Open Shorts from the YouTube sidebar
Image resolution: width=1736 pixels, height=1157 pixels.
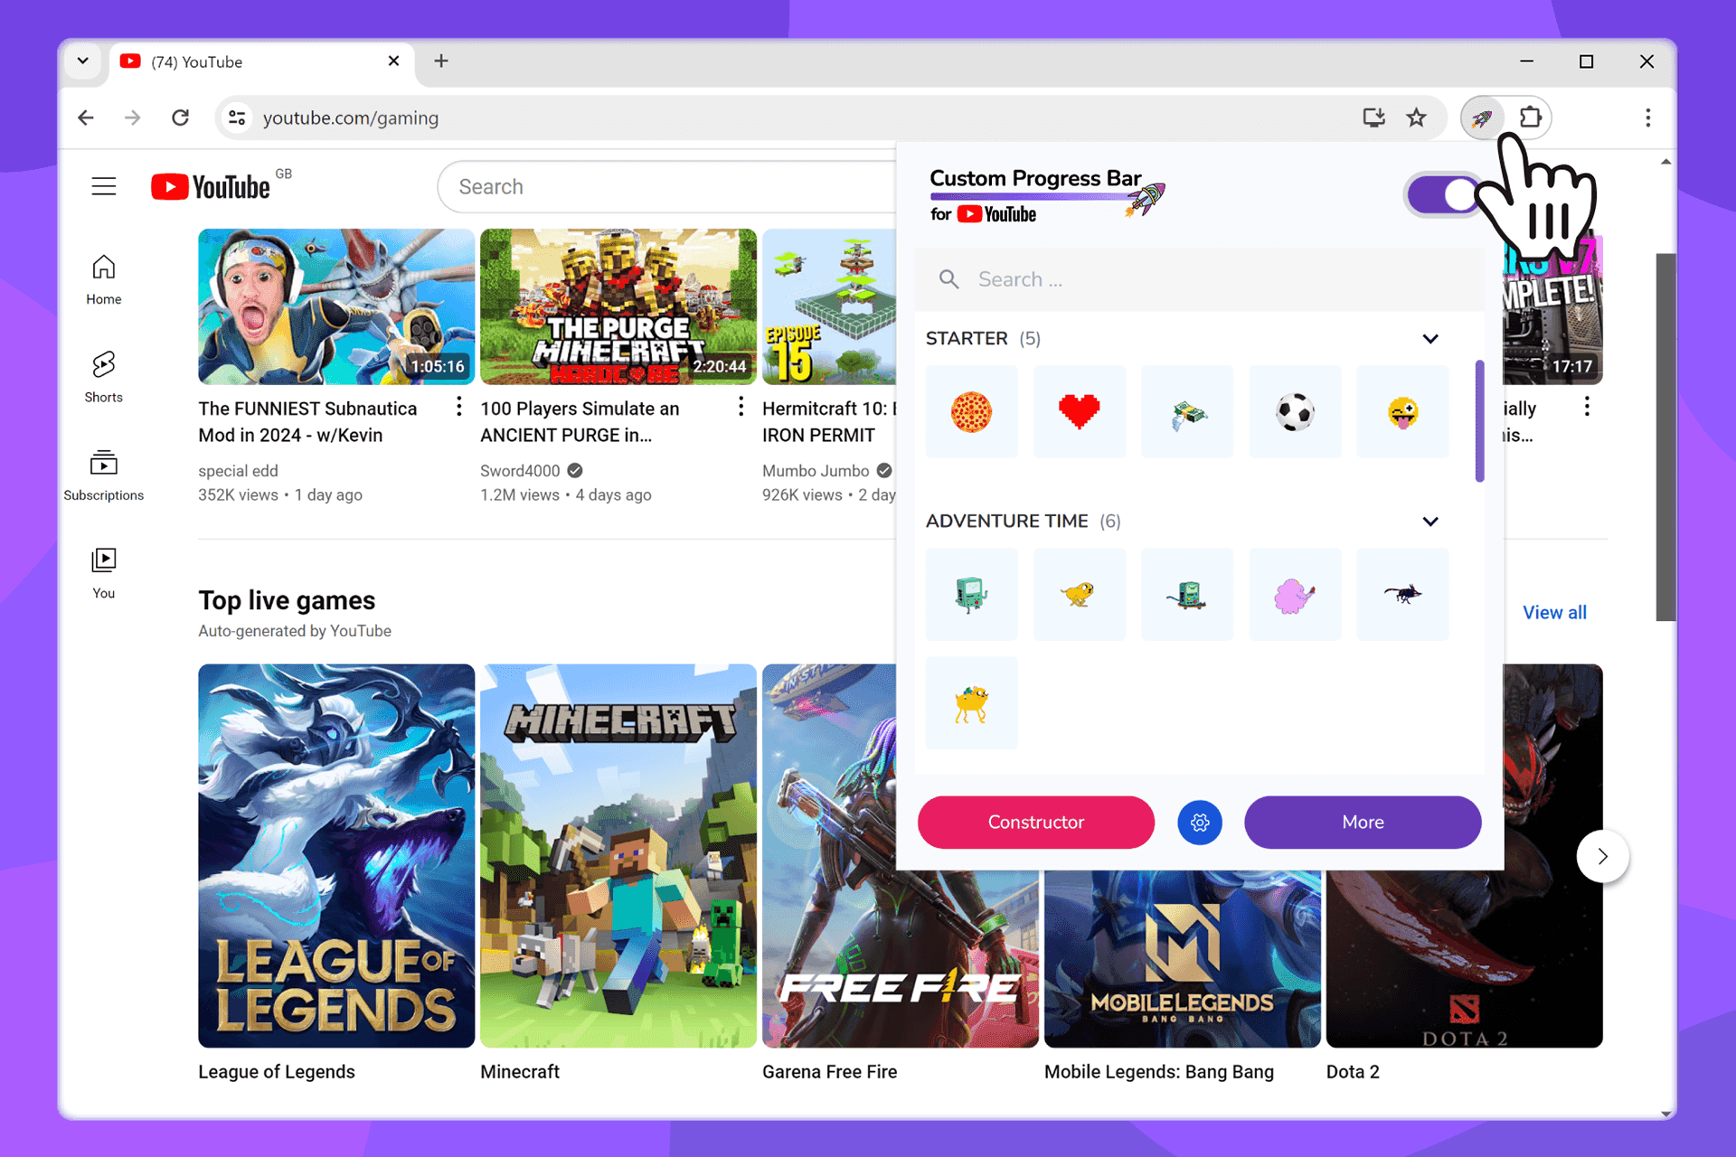pos(103,373)
